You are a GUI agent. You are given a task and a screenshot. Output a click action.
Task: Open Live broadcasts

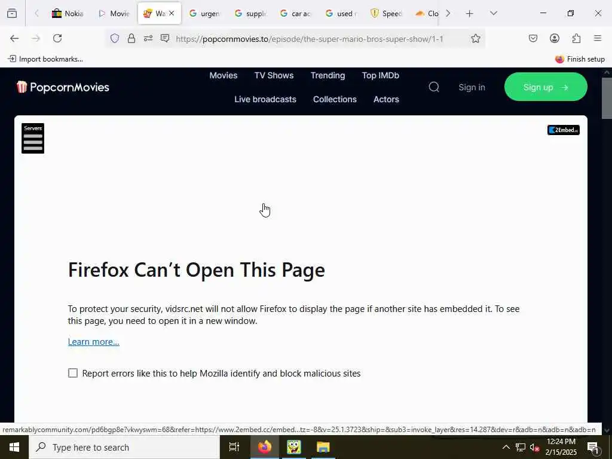(x=265, y=99)
